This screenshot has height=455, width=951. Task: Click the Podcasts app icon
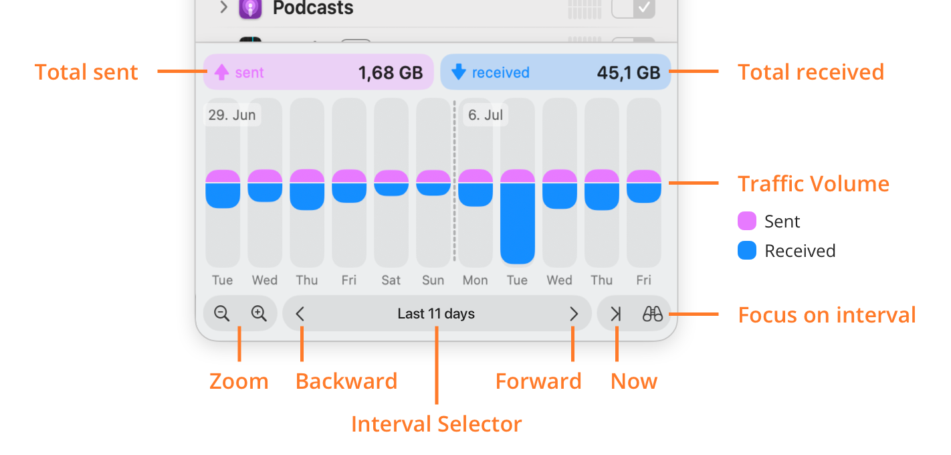250,9
